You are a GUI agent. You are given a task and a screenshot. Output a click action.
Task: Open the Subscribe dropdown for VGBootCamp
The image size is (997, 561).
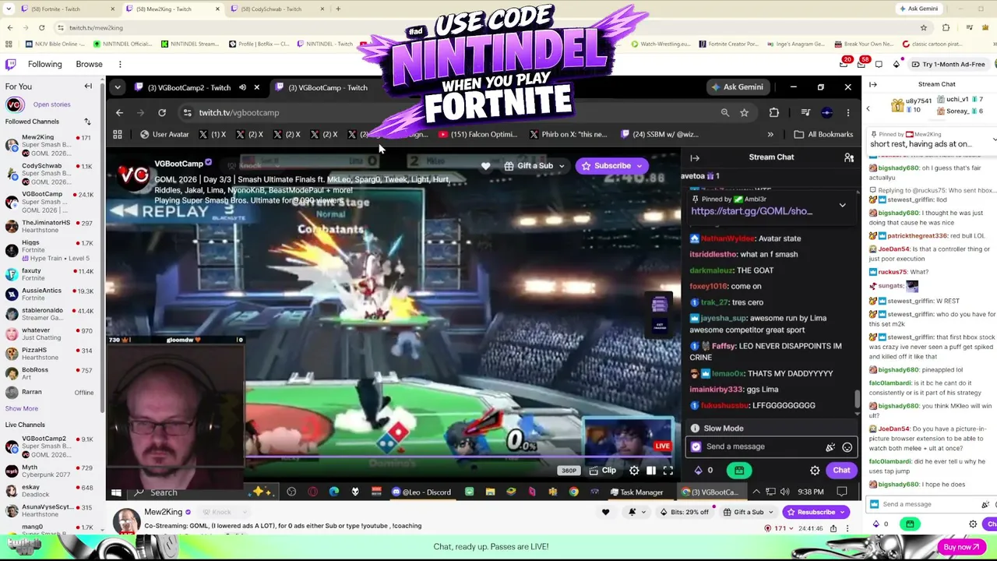639,166
